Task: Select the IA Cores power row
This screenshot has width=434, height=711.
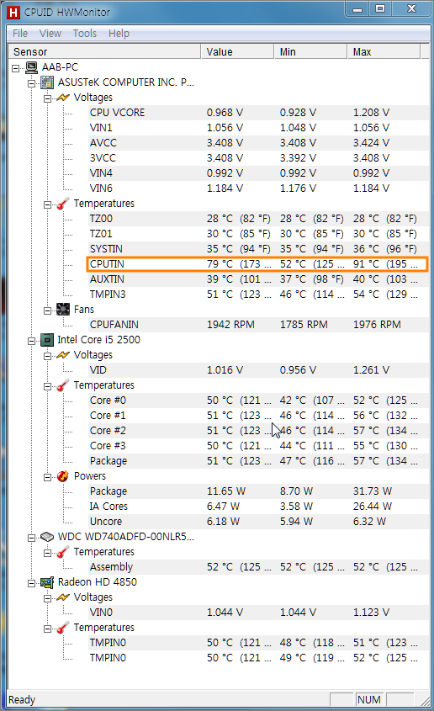Action: coord(258,507)
